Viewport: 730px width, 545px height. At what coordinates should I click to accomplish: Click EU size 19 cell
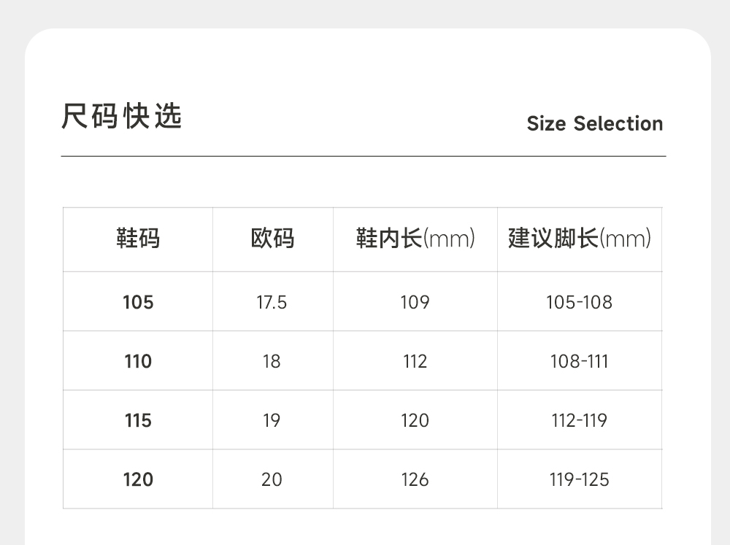[x=272, y=420]
